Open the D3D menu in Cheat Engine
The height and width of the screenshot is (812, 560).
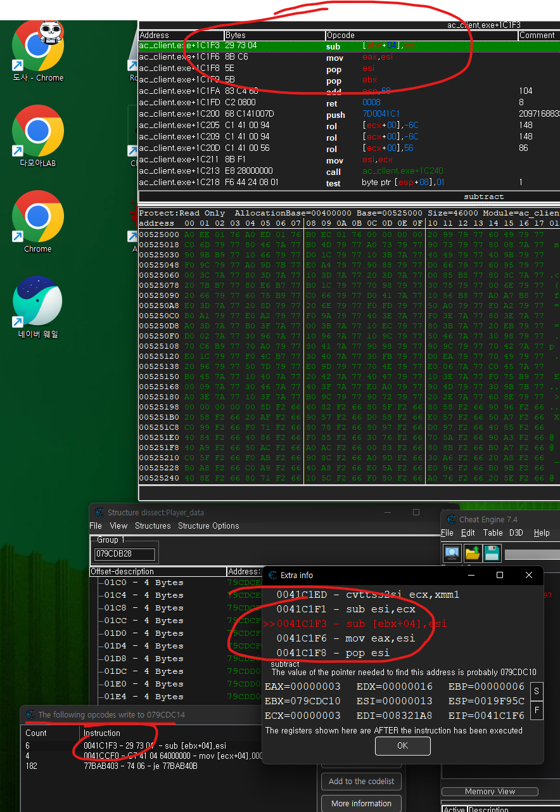pos(516,532)
